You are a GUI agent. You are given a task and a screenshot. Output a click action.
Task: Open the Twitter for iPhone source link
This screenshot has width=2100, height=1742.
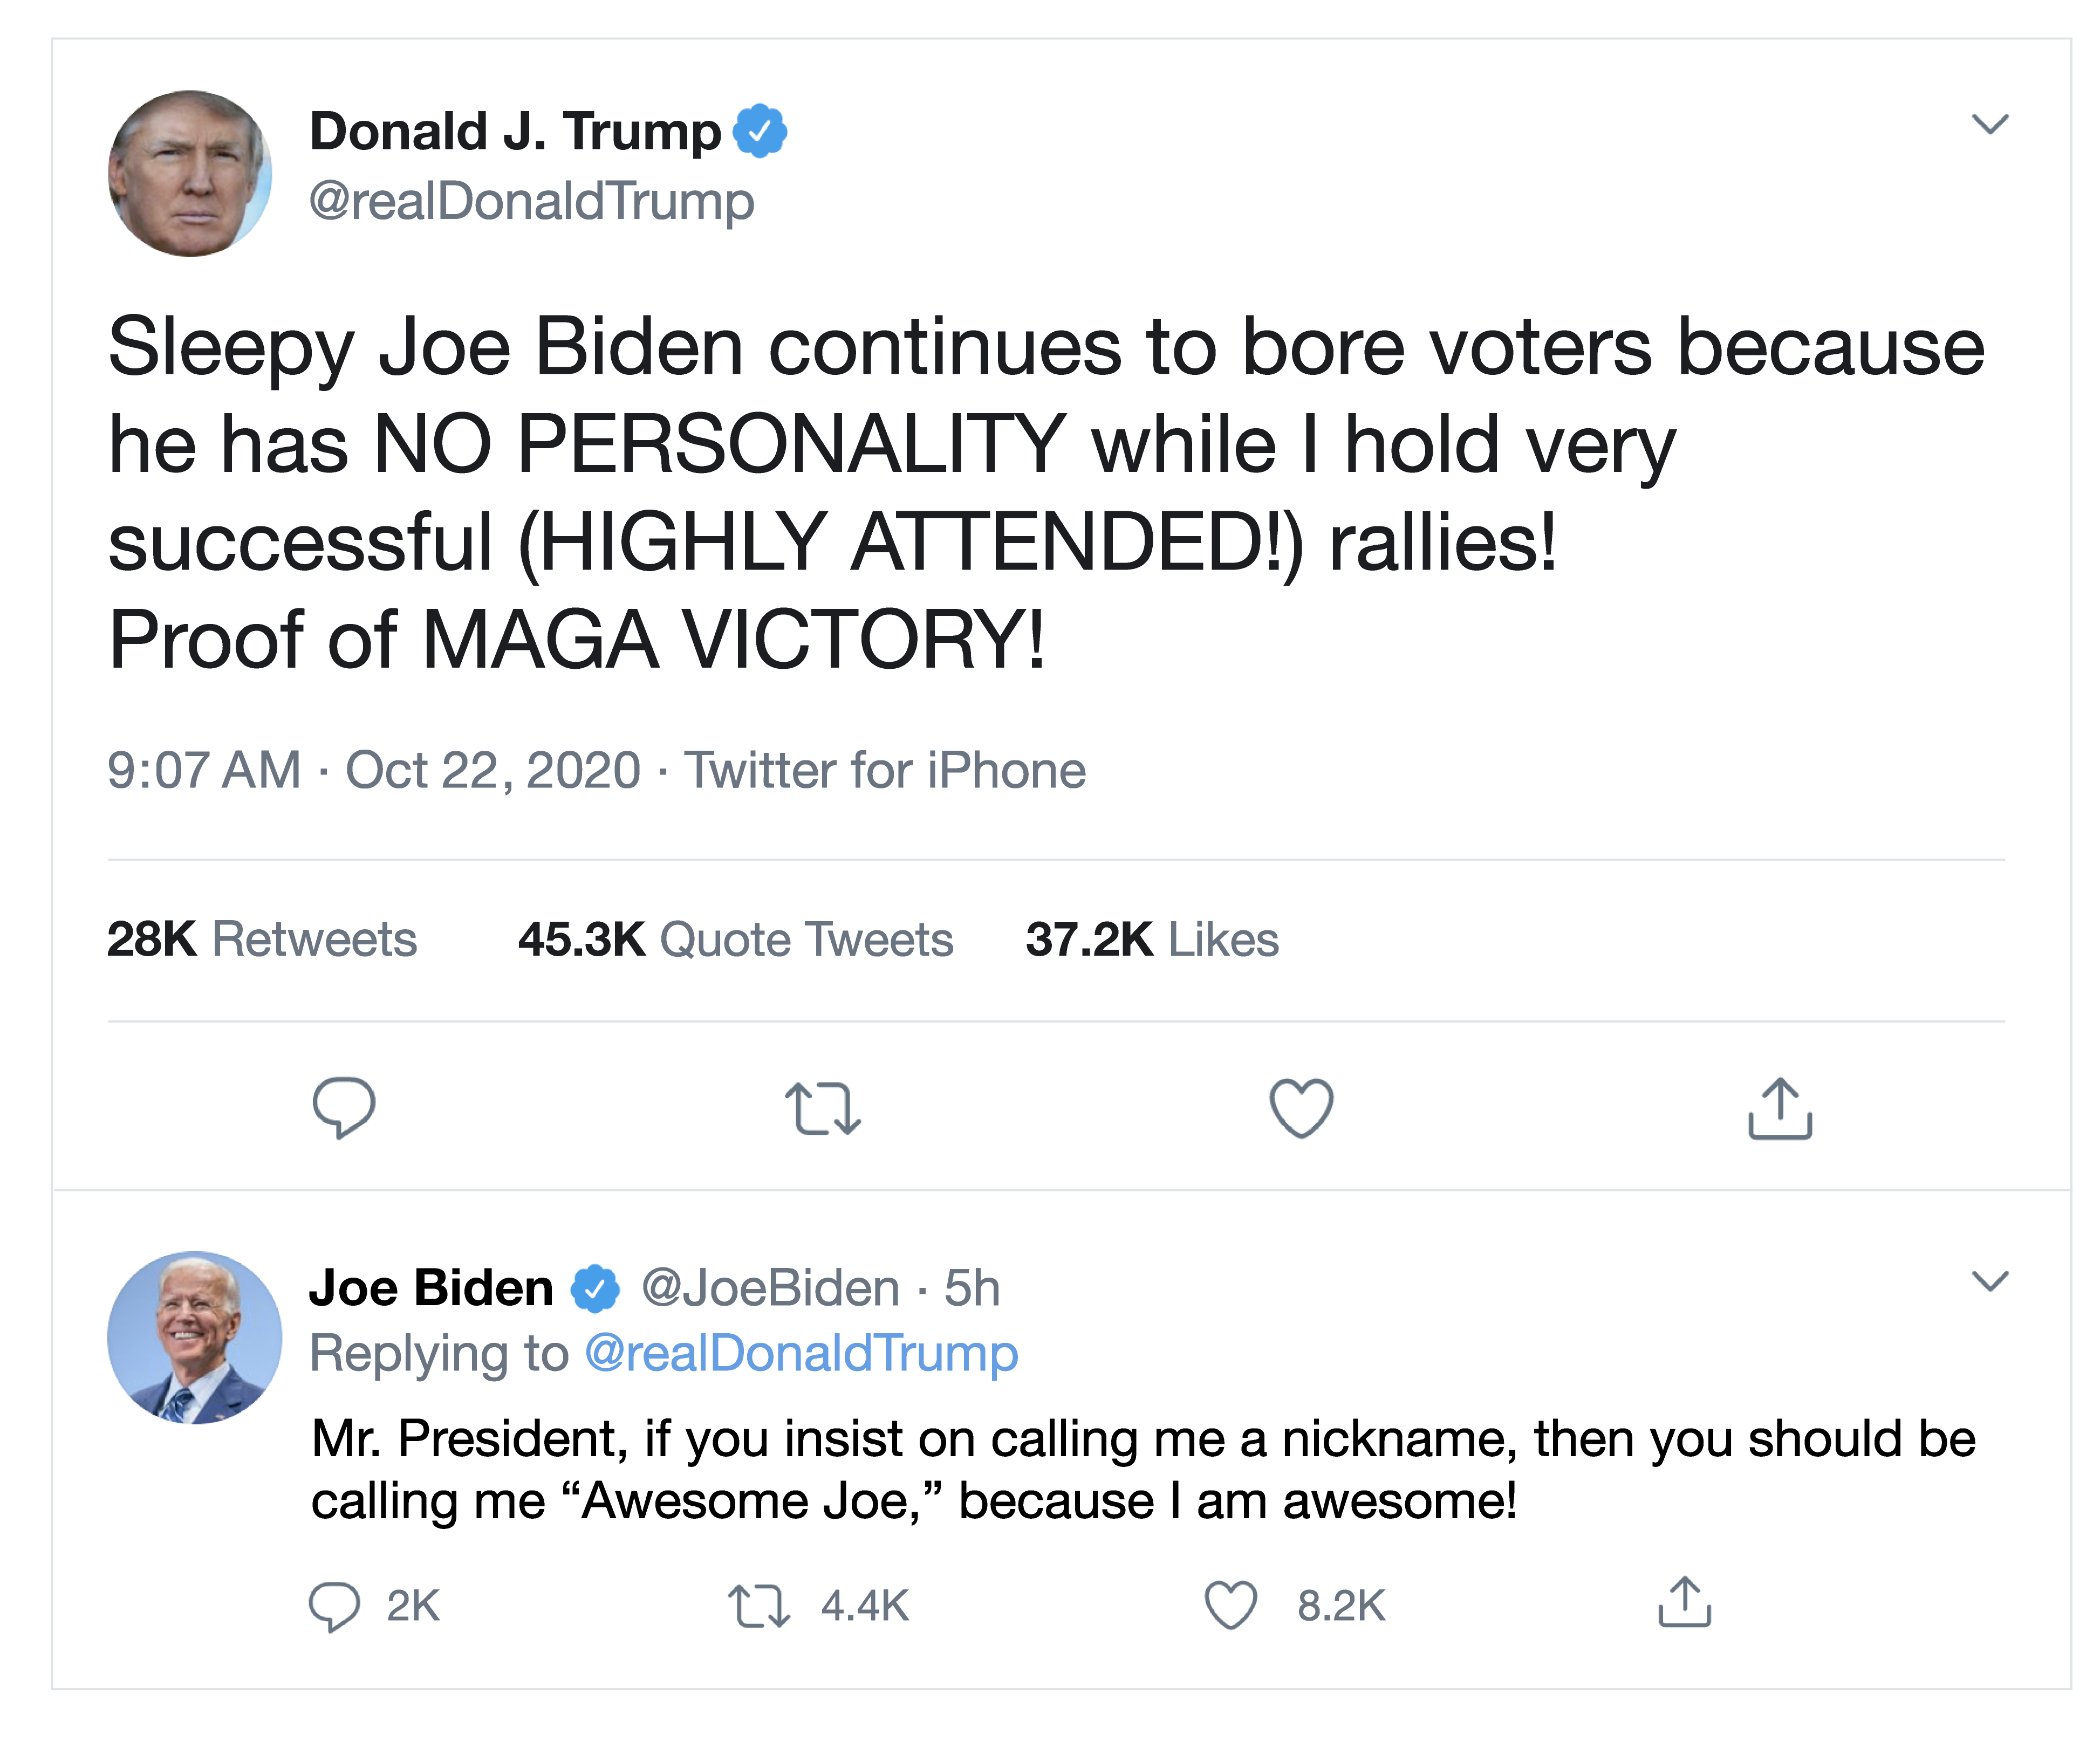(x=885, y=770)
